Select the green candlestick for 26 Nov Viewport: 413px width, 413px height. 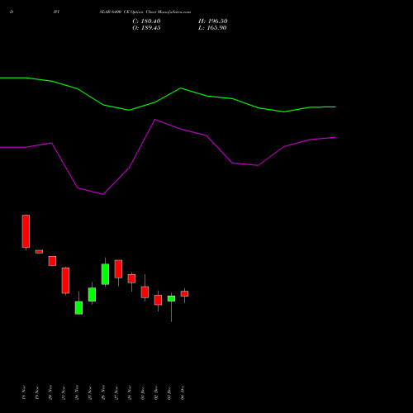click(105, 274)
